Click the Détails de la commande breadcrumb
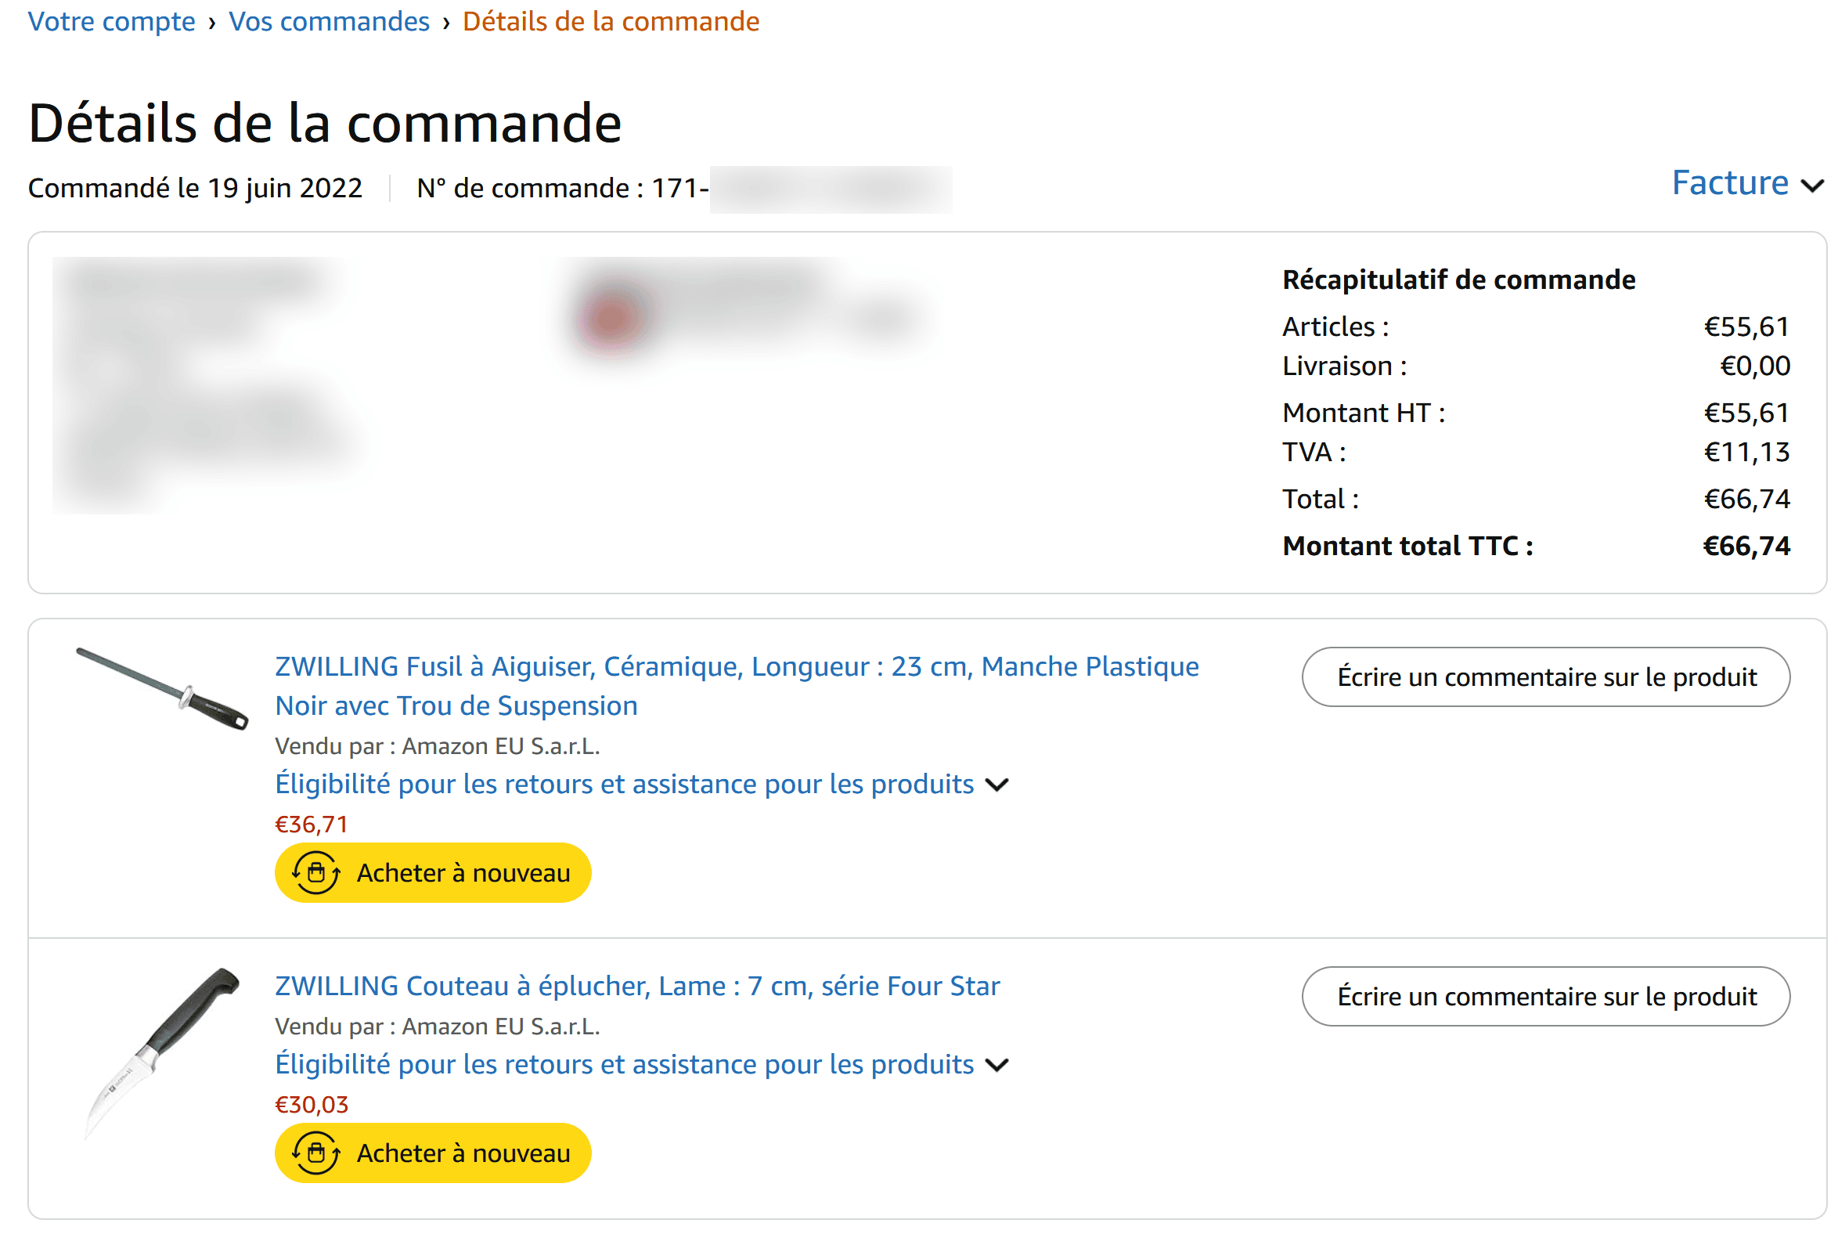This screenshot has width=1838, height=1234. [x=611, y=21]
